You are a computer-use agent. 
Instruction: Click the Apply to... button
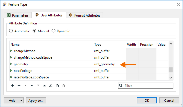point(36,100)
